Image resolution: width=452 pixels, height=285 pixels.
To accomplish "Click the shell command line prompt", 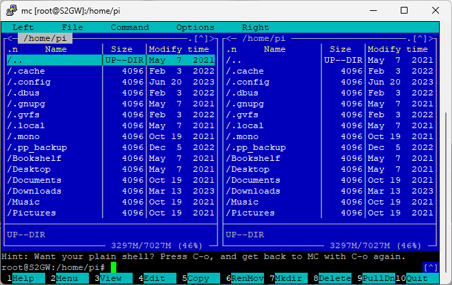I will (x=55, y=267).
